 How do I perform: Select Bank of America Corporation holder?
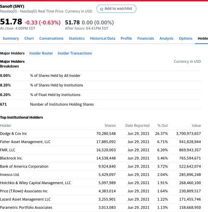24,166
